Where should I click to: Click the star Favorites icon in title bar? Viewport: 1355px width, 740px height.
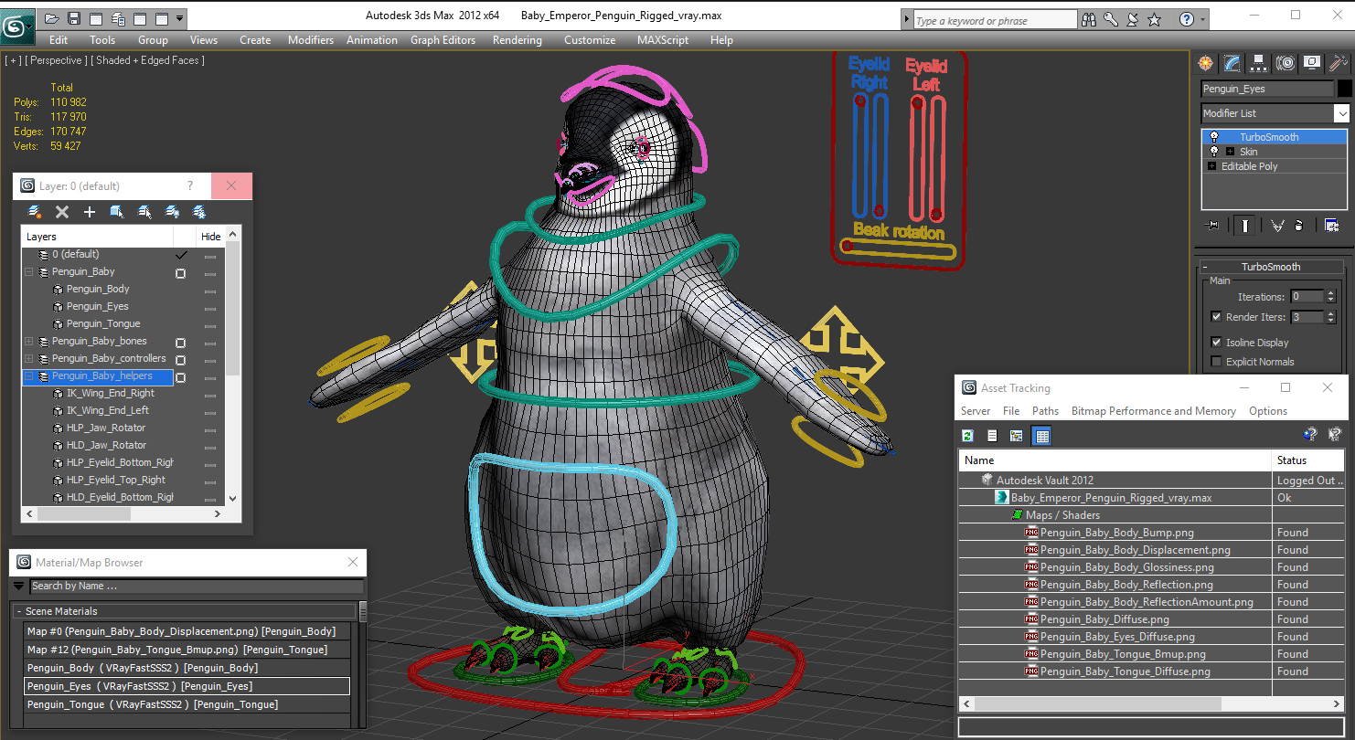(1155, 19)
